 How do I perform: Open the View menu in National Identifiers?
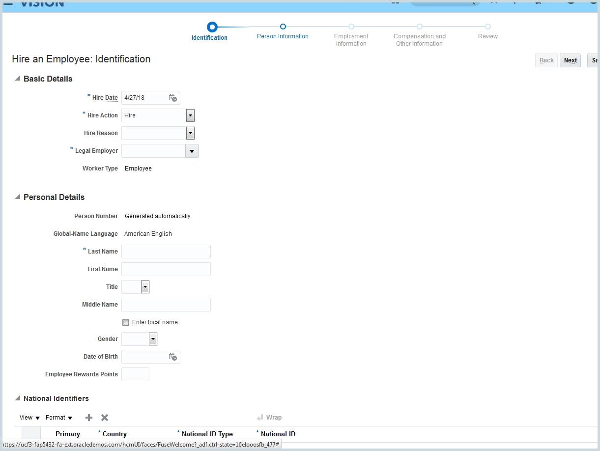pyautogui.click(x=29, y=418)
